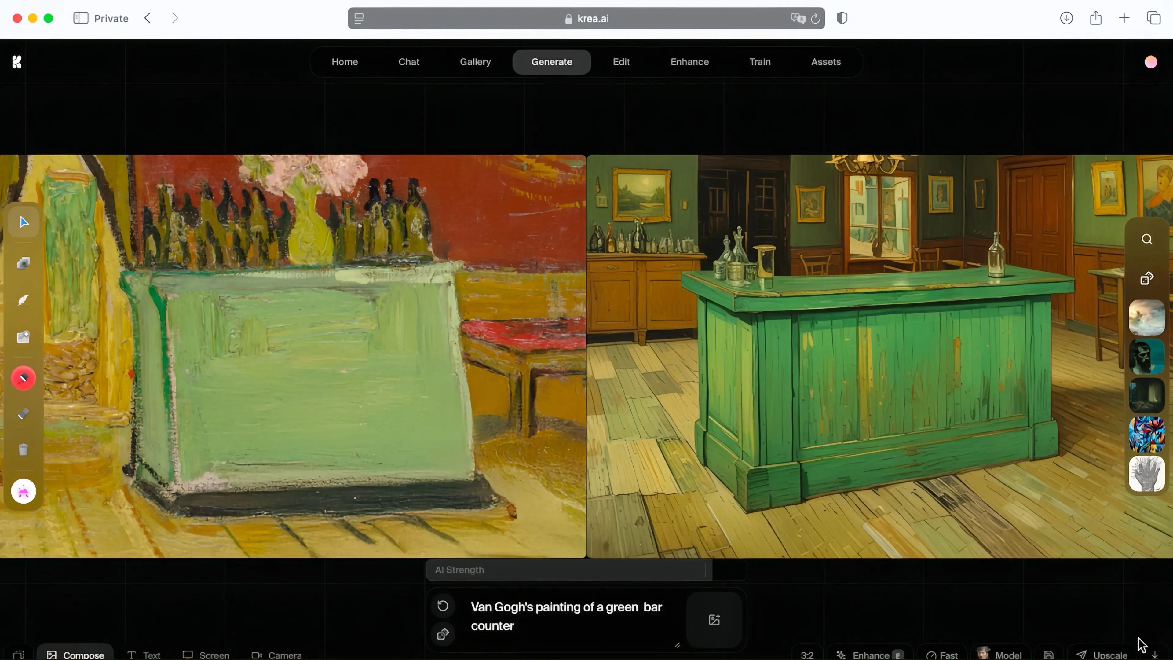
Task: Switch to the Chat tab
Action: (408, 62)
